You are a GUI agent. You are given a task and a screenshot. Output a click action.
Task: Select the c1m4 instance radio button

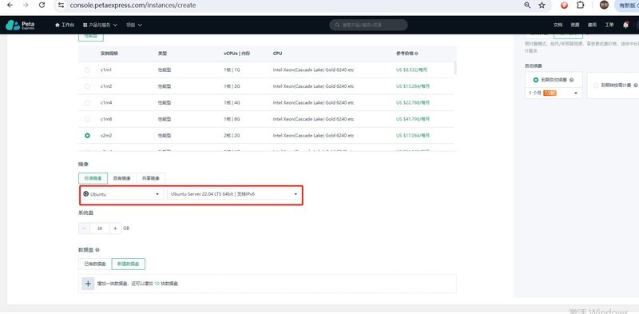87,103
